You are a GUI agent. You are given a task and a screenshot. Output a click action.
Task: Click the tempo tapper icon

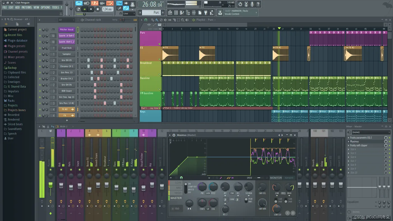(x=212, y=13)
